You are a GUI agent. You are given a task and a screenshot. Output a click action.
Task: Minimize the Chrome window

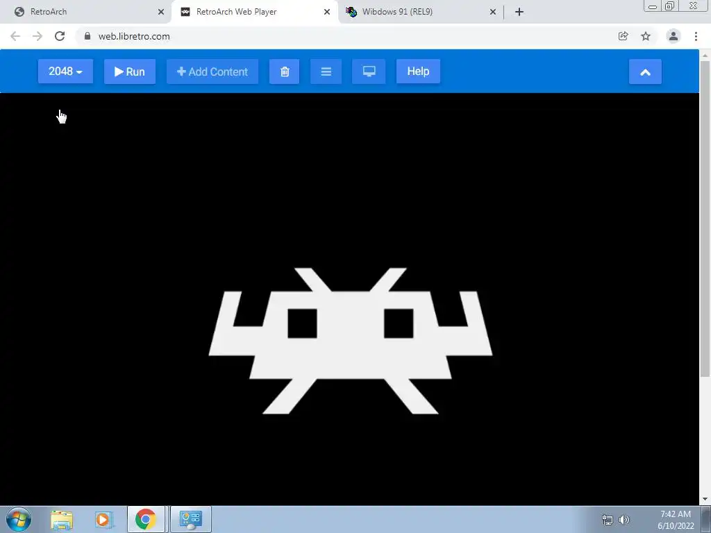pyautogui.click(x=653, y=6)
